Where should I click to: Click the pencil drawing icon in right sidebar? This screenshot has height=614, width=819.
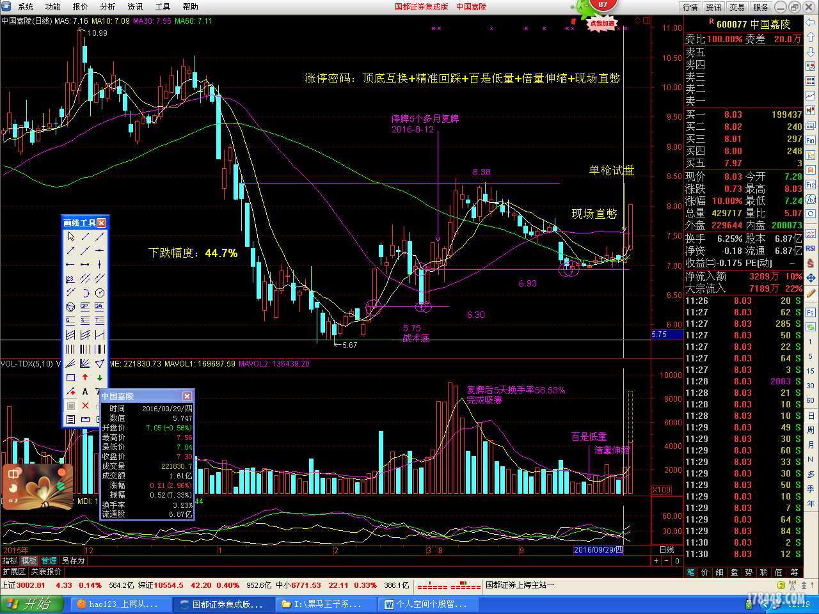811,292
